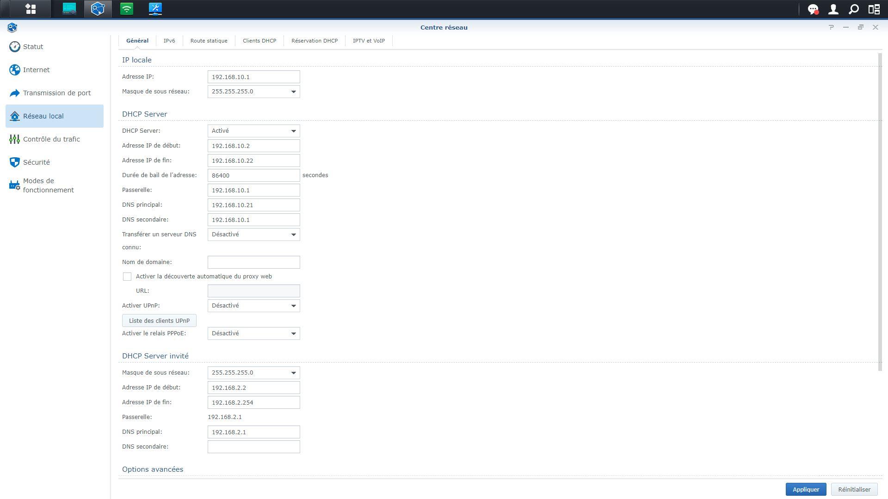Click the help question mark icon

[x=831, y=27]
